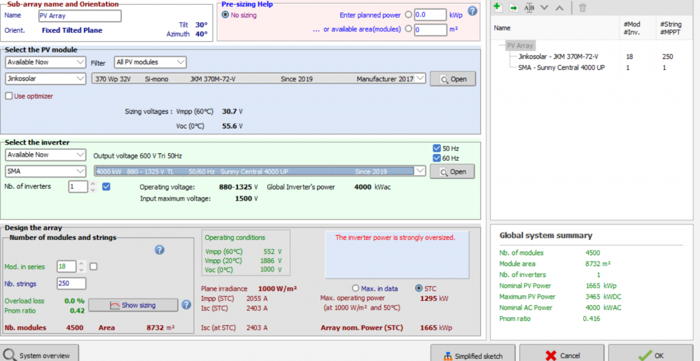This screenshot has width=700, height=361.
Task: Select the STC radio button
Action: [419, 288]
